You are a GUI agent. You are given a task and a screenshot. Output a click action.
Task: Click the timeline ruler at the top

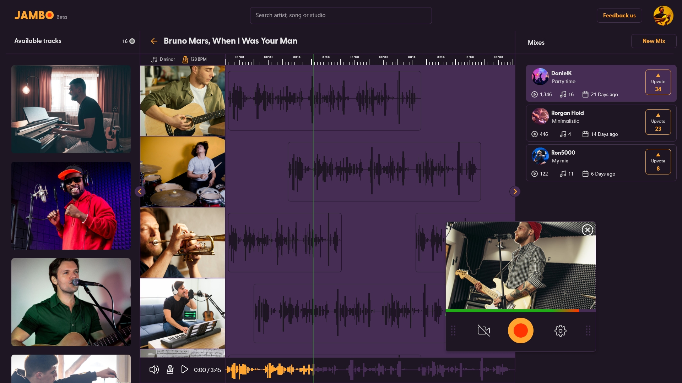[370, 60]
